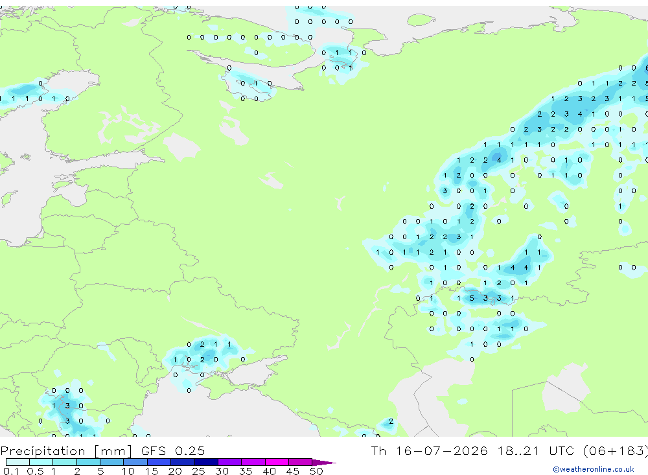Click the "50" legend tick label
The height and width of the screenshot is (475, 648).
tap(316, 471)
